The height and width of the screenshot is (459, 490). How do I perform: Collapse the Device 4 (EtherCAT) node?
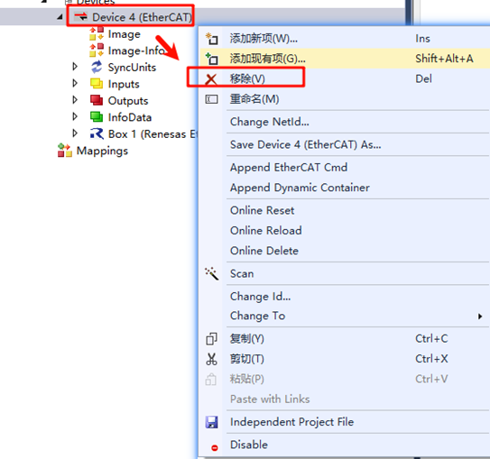pos(60,17)
